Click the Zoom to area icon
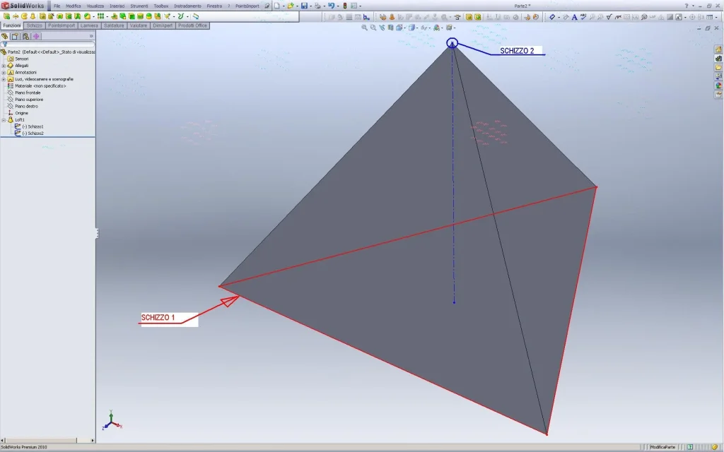 (373, 28)
